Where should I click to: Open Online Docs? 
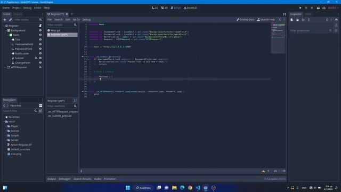tap(245, 20)
